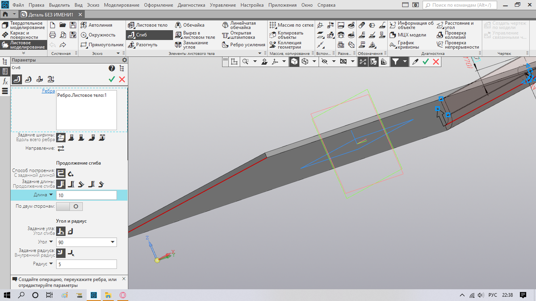This screenshot has width=536, height=301.
Task: Select the Прямоугольник sketch tool
Action: [102, 45]
